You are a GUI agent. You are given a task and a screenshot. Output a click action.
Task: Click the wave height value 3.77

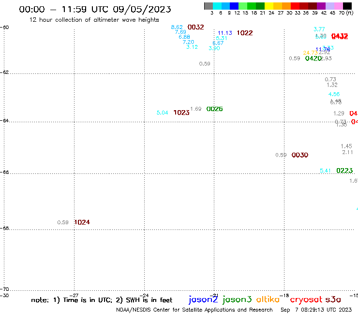[319, 29]
